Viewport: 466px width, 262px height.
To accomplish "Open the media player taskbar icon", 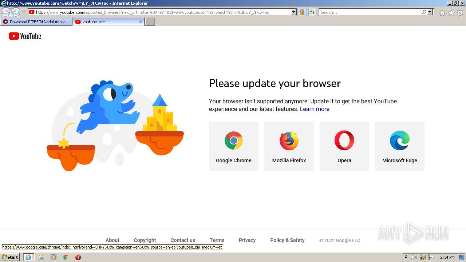I will pos(54,257).
